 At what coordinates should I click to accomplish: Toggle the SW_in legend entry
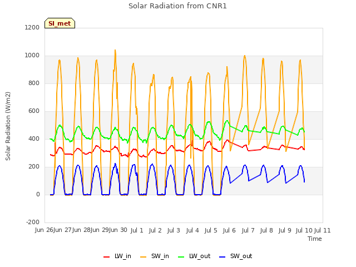[x=155, y=256]
